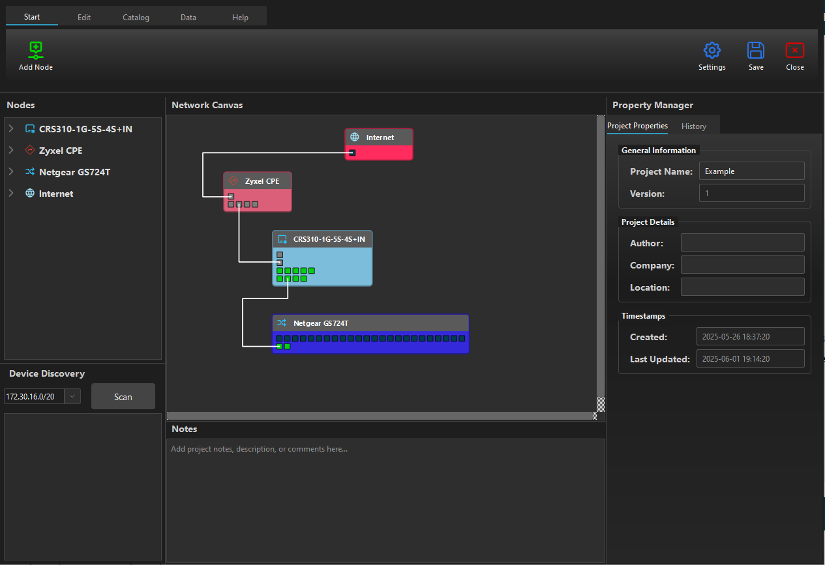Screen dimensions: 825x565
Task: Click CRS310 switch icon in Nodes tree
Action: [x=29, y=129]
